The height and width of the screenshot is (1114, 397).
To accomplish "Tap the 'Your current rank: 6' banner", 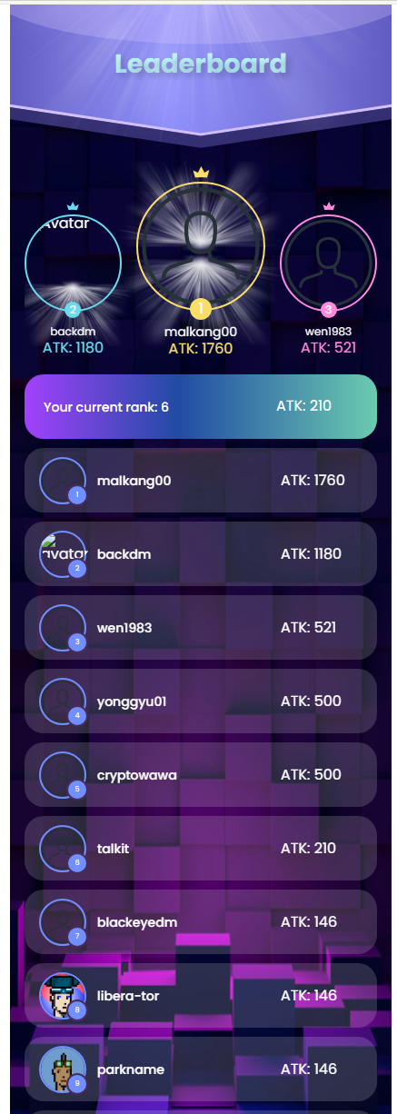I will (x=201, y=406).
